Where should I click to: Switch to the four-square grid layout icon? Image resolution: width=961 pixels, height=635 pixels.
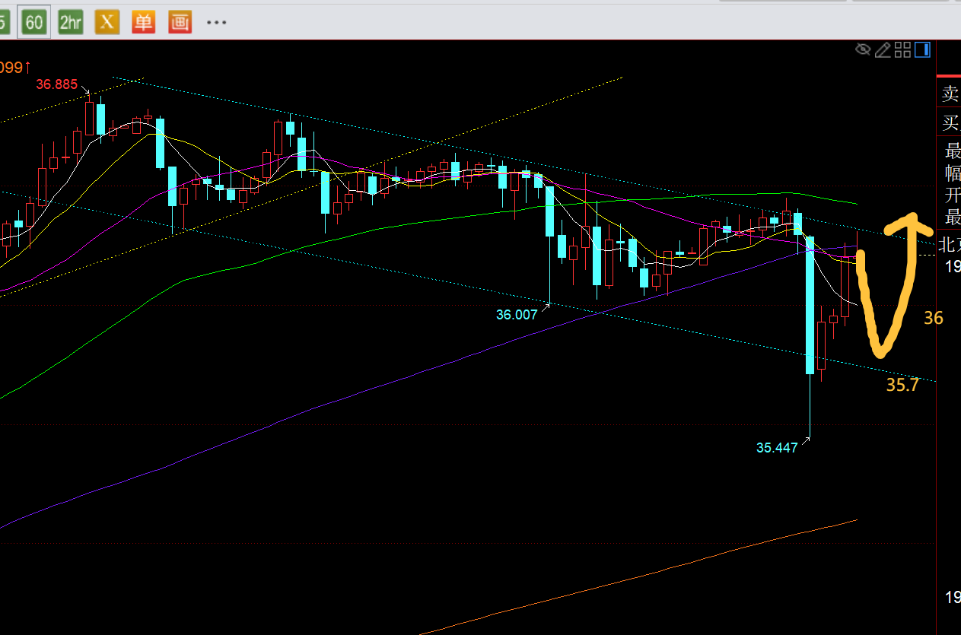[x=902, y=50]
